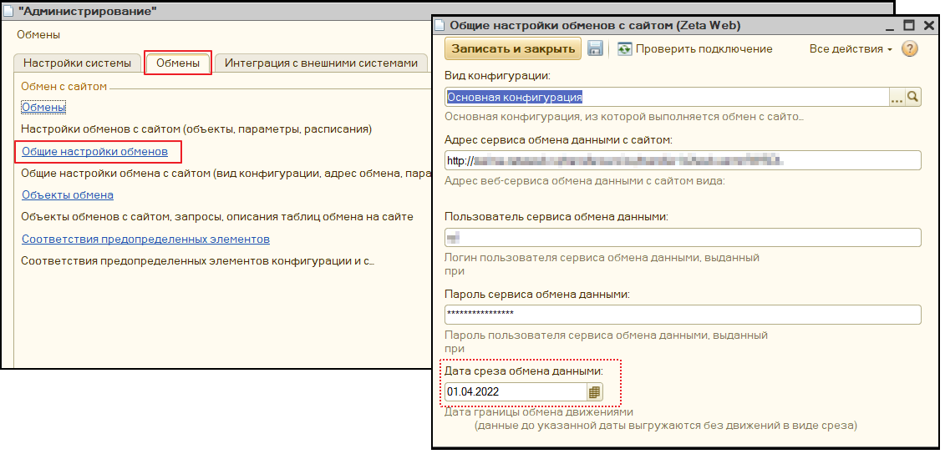Click the document icon in Zeta Web title
Image resolution: width=945 pixels, height=454 pixels.
tap(440, 25)
